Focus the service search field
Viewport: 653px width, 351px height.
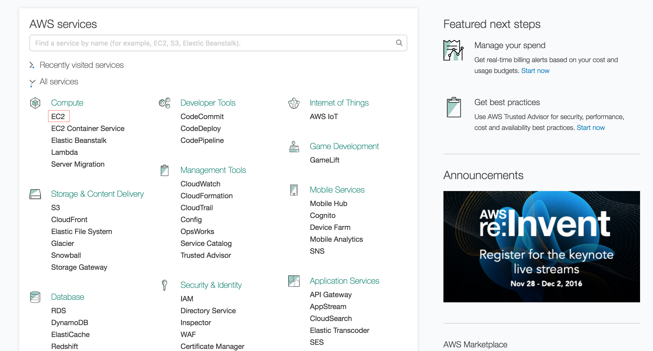coord(218,43)
